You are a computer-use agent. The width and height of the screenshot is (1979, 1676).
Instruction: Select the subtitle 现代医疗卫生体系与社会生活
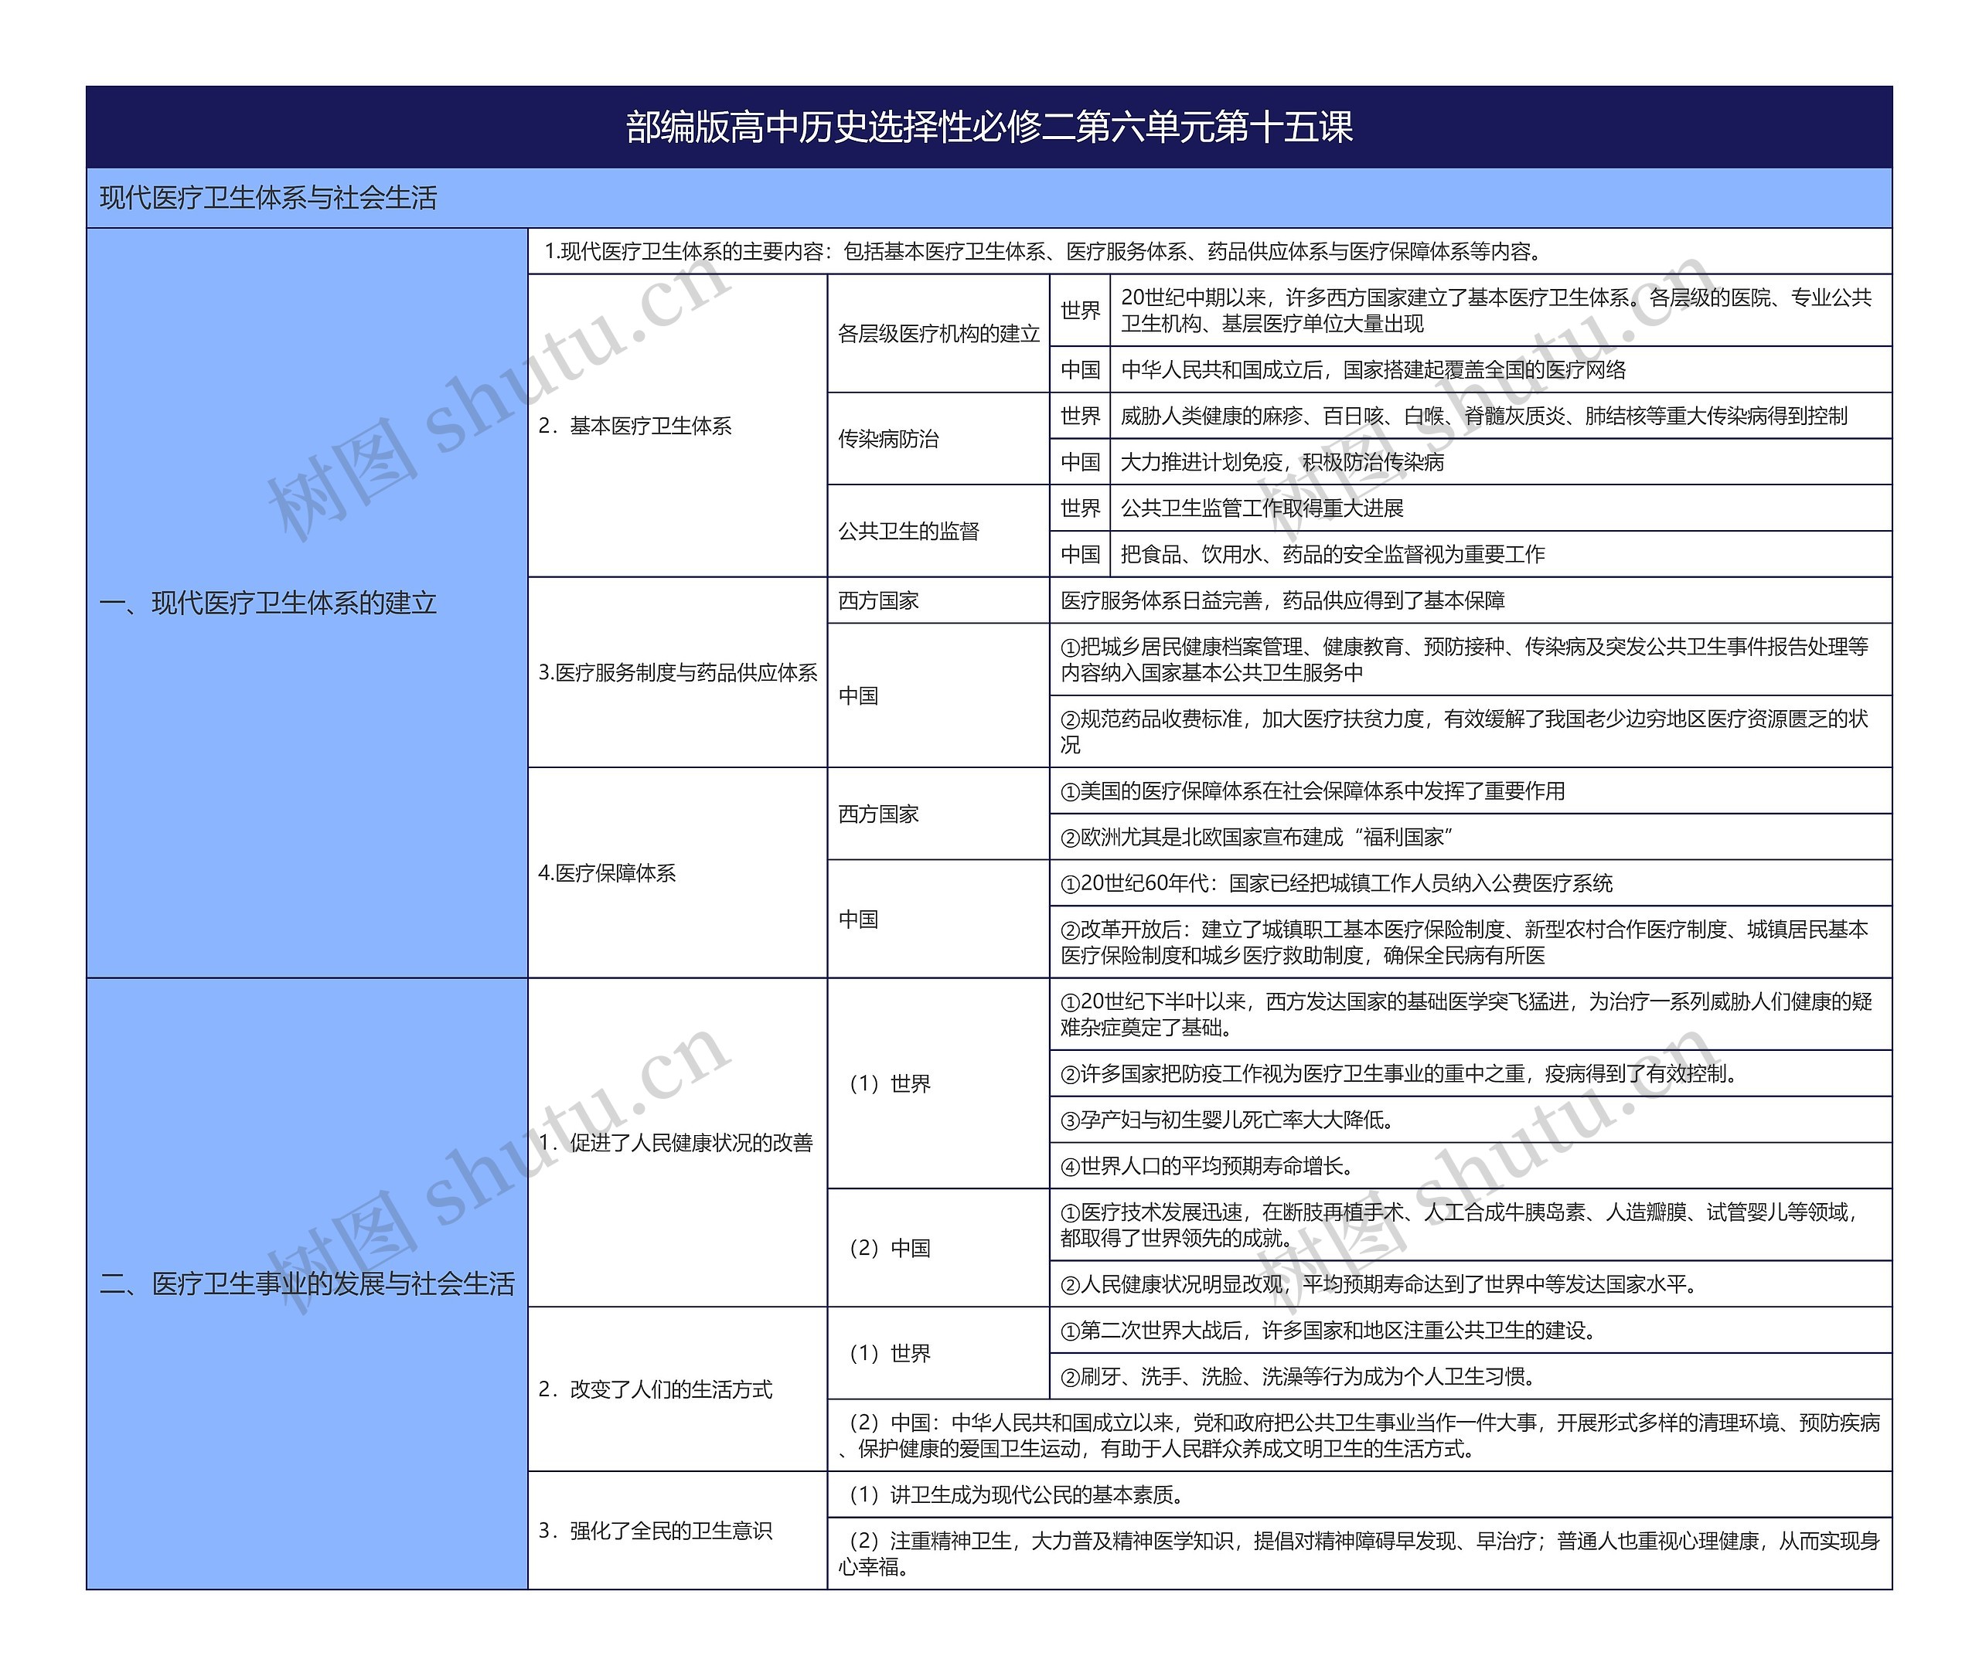(x=268, y=198)
